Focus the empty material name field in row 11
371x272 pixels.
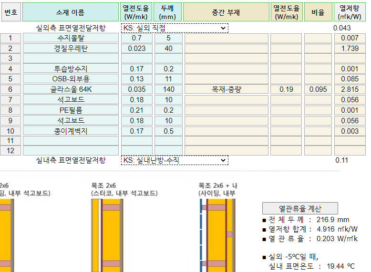tap(71, 140)
